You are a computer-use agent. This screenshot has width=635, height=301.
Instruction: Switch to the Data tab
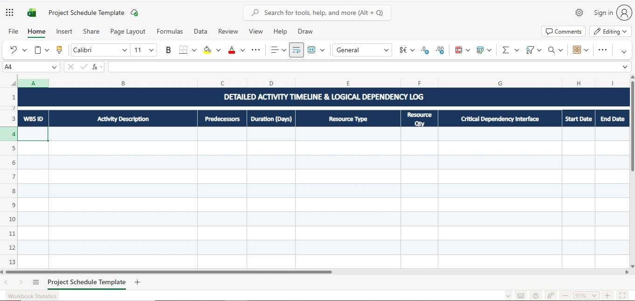(x=200, y=31)
